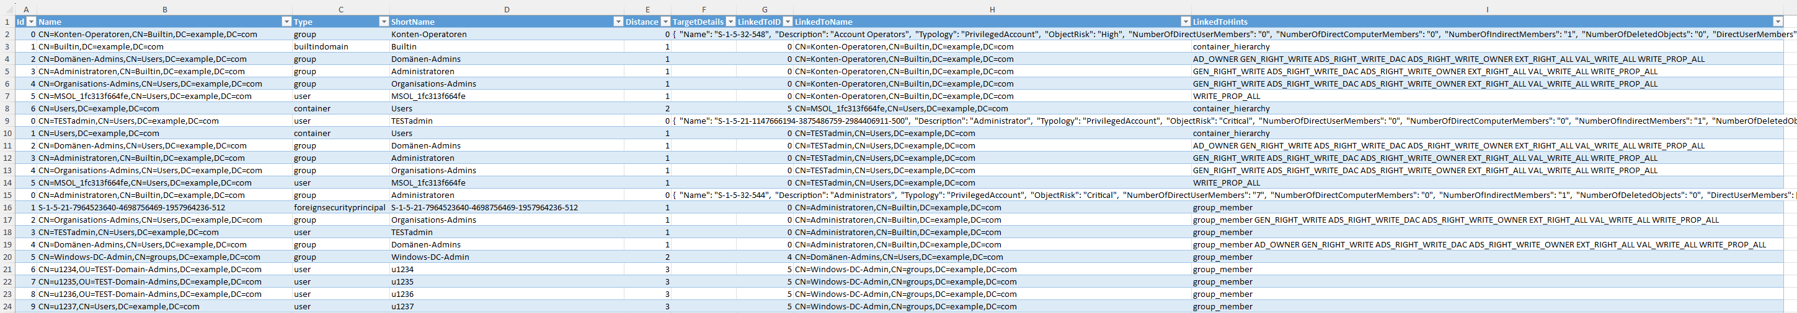
Task: Open the LinkedToID column filter dropdown
Action: click(x=788, y=22)
